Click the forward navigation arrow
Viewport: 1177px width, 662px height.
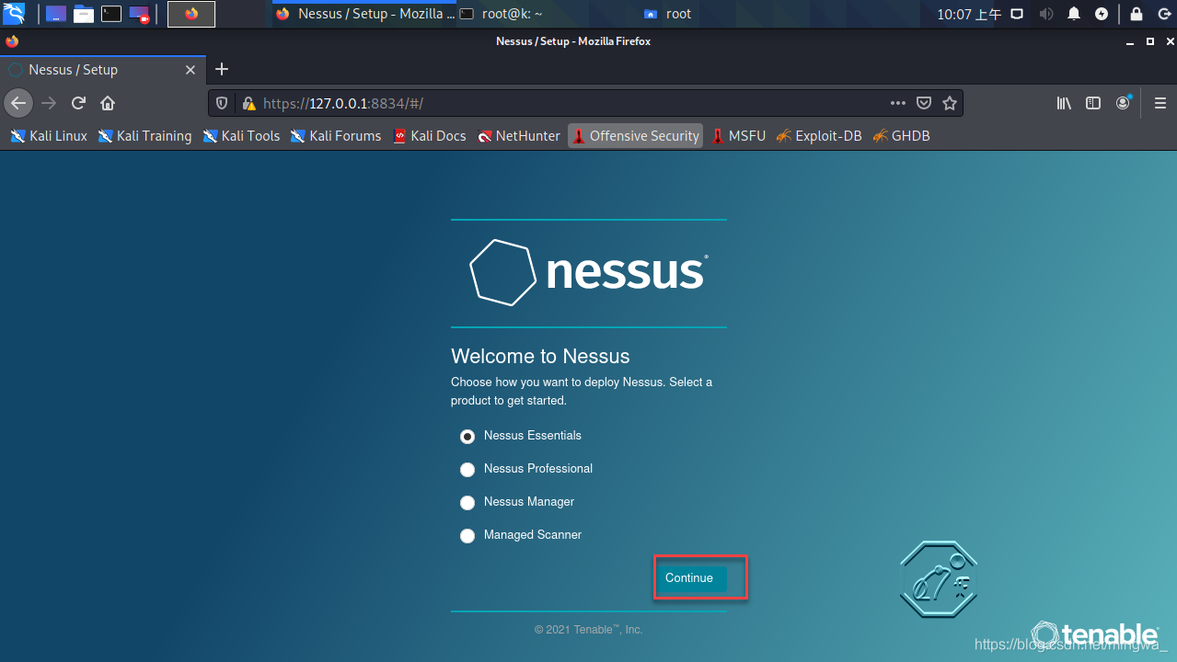coord(50,103)
